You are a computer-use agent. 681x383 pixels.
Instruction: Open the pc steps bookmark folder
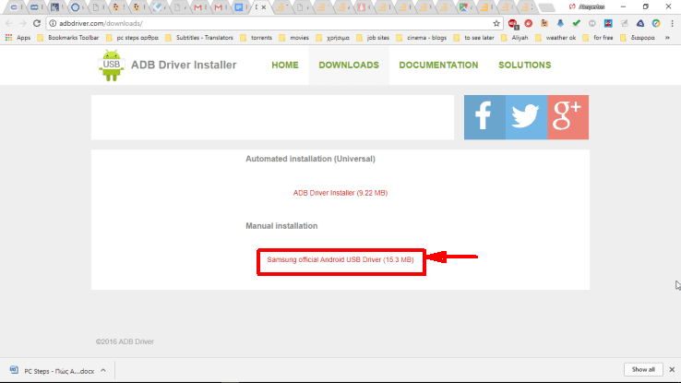pos(133,38)
